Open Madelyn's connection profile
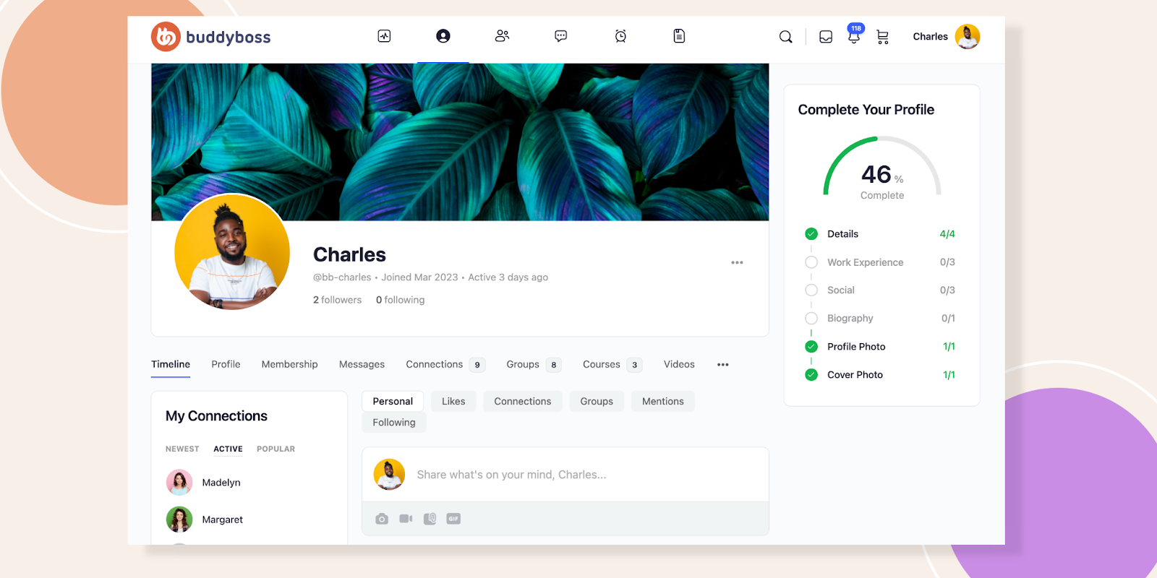1157x578 pixels. coord(221,483)
